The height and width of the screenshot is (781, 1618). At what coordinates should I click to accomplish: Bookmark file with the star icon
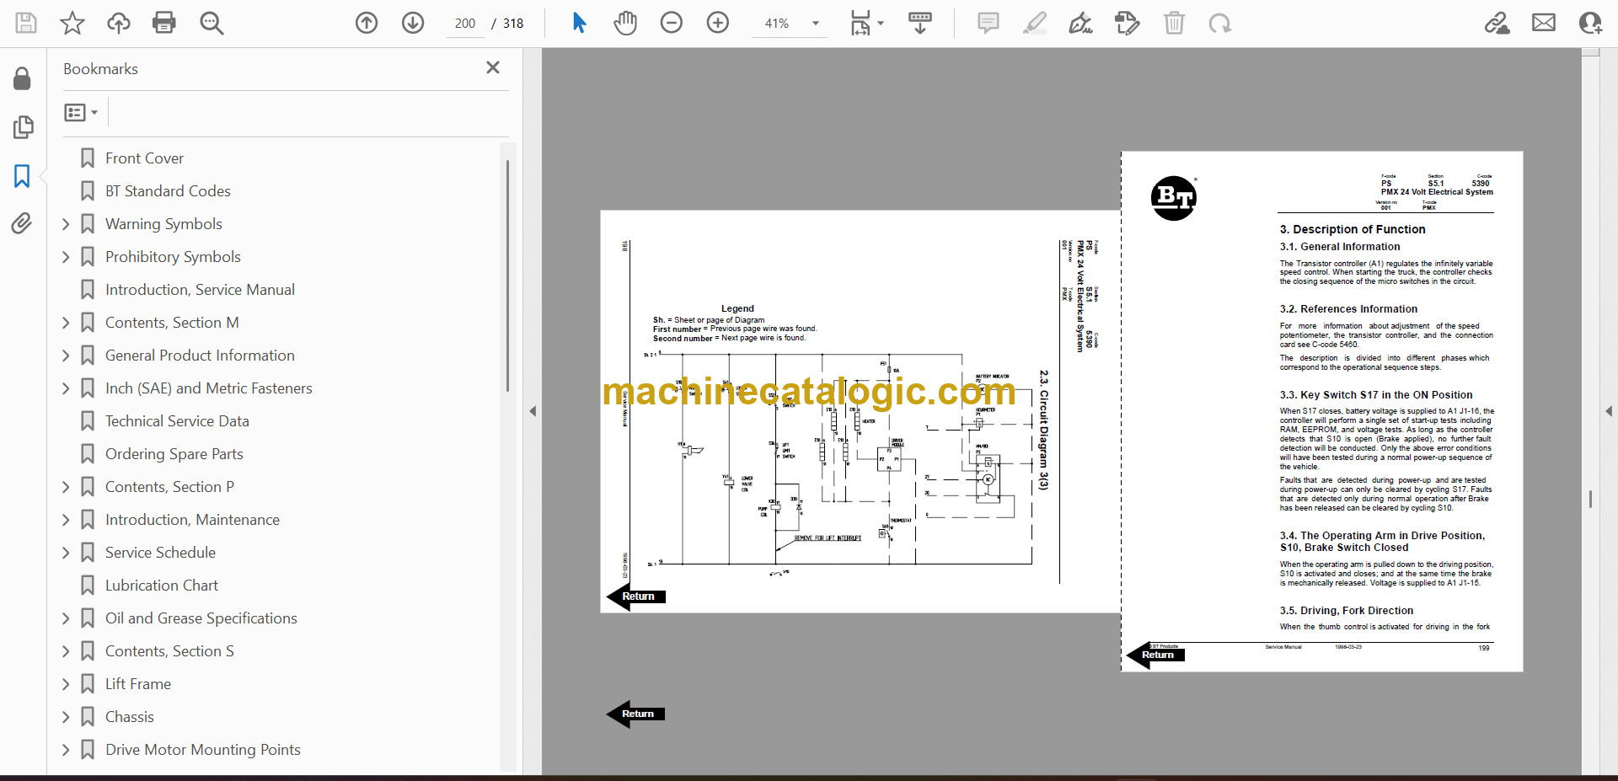[72, 23]
